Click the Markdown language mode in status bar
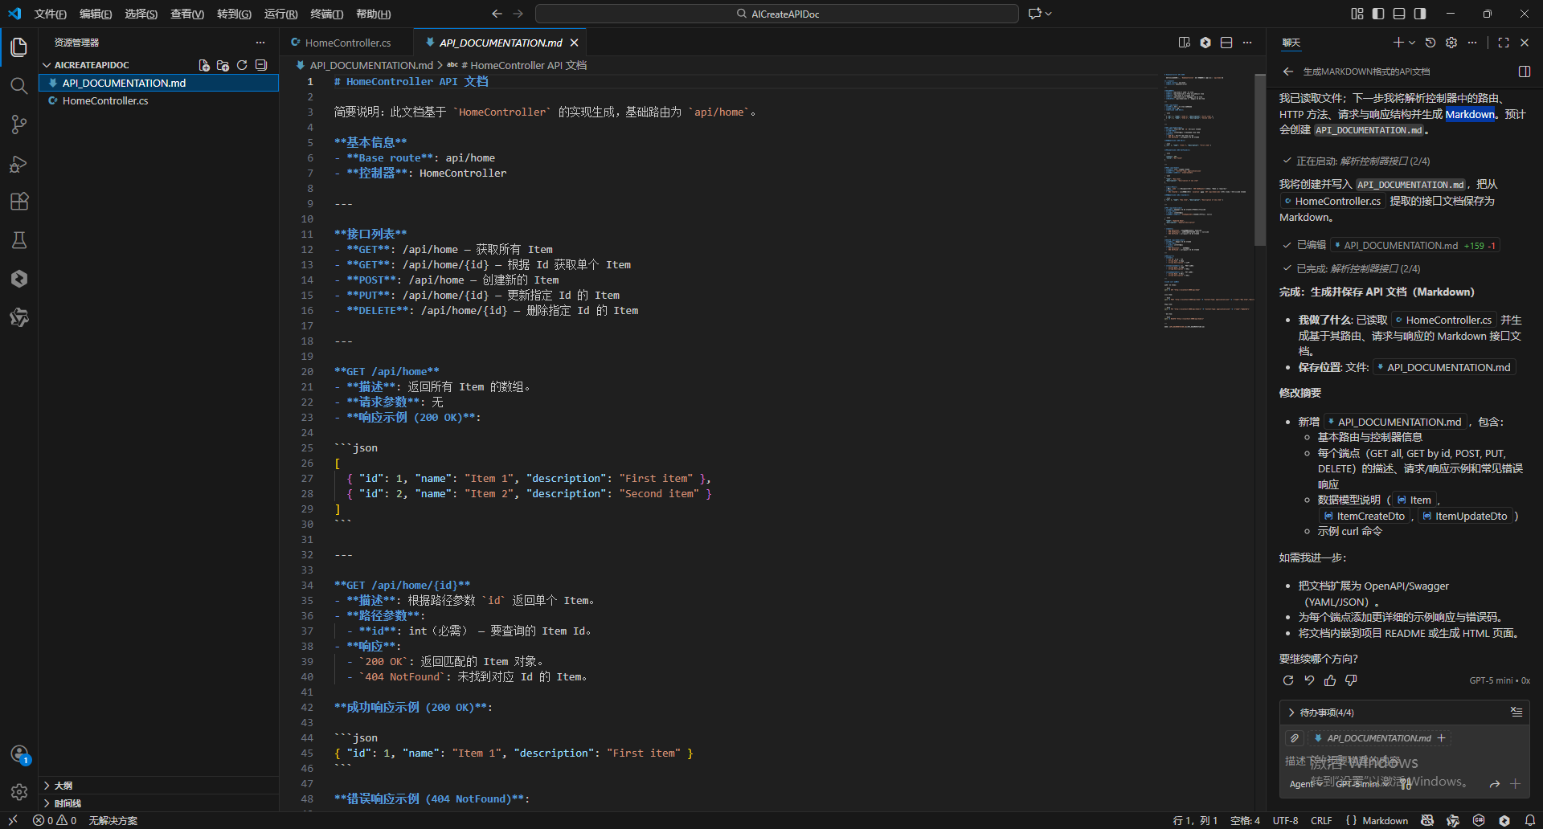The width and height of the screenshot is (1543, 829). pyautogui.click(x=1385, y=820)
